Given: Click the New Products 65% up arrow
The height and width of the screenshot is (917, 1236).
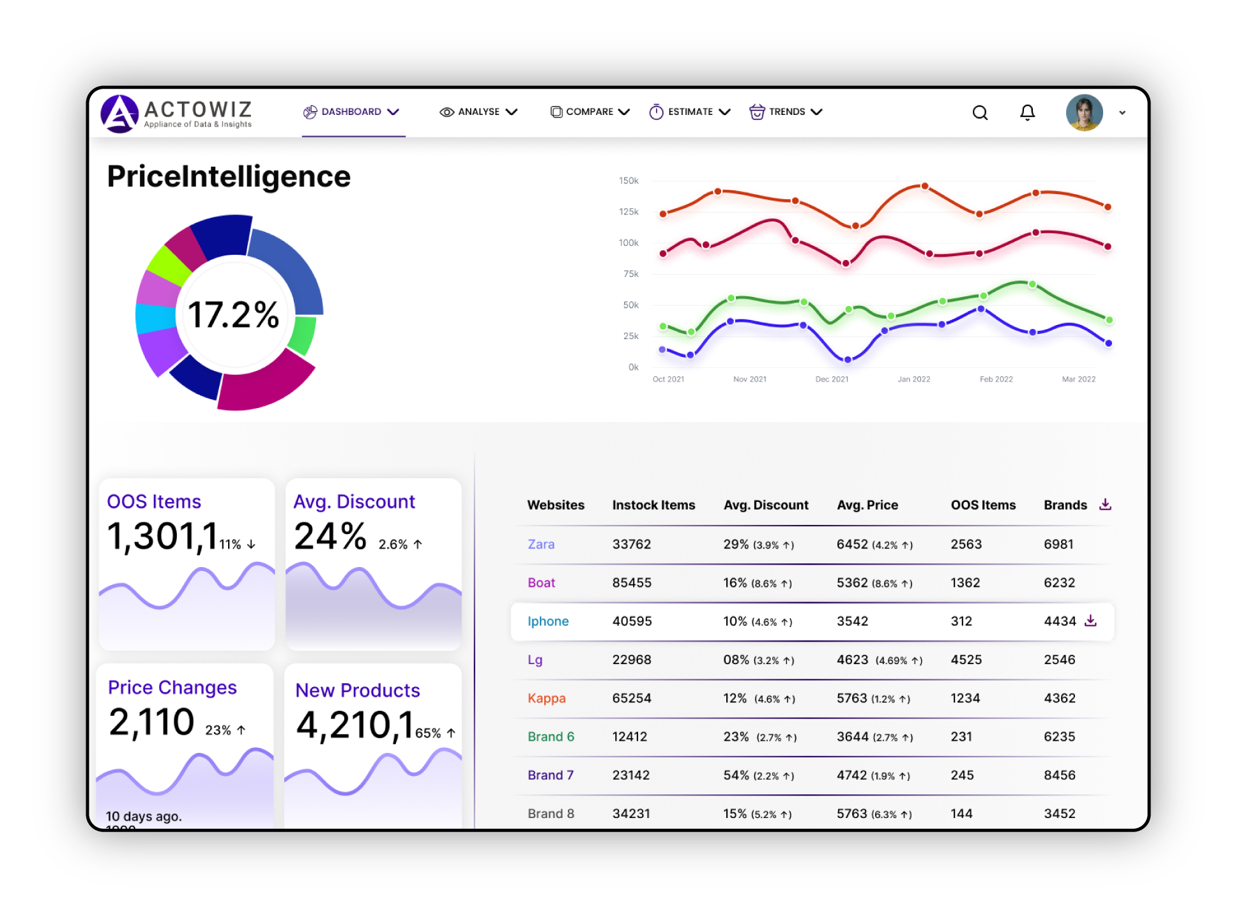Looking at the screenshot, I should click(x=451, y=732).
